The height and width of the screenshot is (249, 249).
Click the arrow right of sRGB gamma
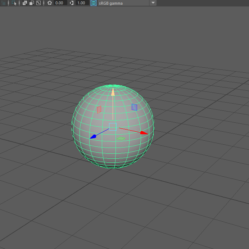pos(153,3)
